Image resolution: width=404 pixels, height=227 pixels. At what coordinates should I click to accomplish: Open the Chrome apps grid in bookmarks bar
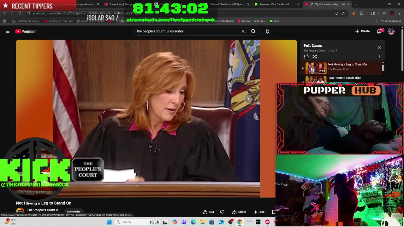pyautogui.click(x=4, y=21)
